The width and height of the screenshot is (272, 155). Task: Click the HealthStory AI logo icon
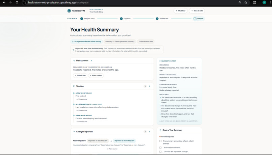tap(69, 11)
